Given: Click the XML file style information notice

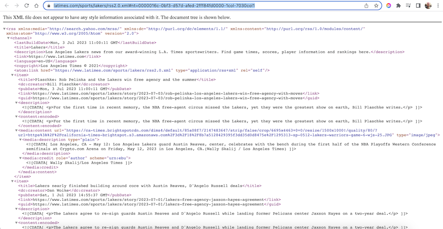Looking at the screenshot, I should click(117, 17).
